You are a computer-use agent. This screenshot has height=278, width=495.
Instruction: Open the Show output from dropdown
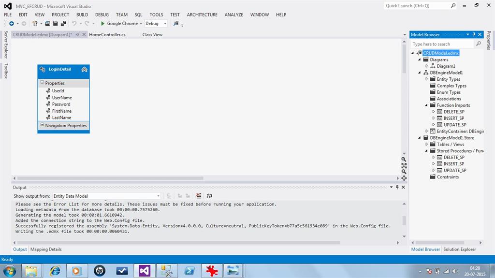[106, 196]
